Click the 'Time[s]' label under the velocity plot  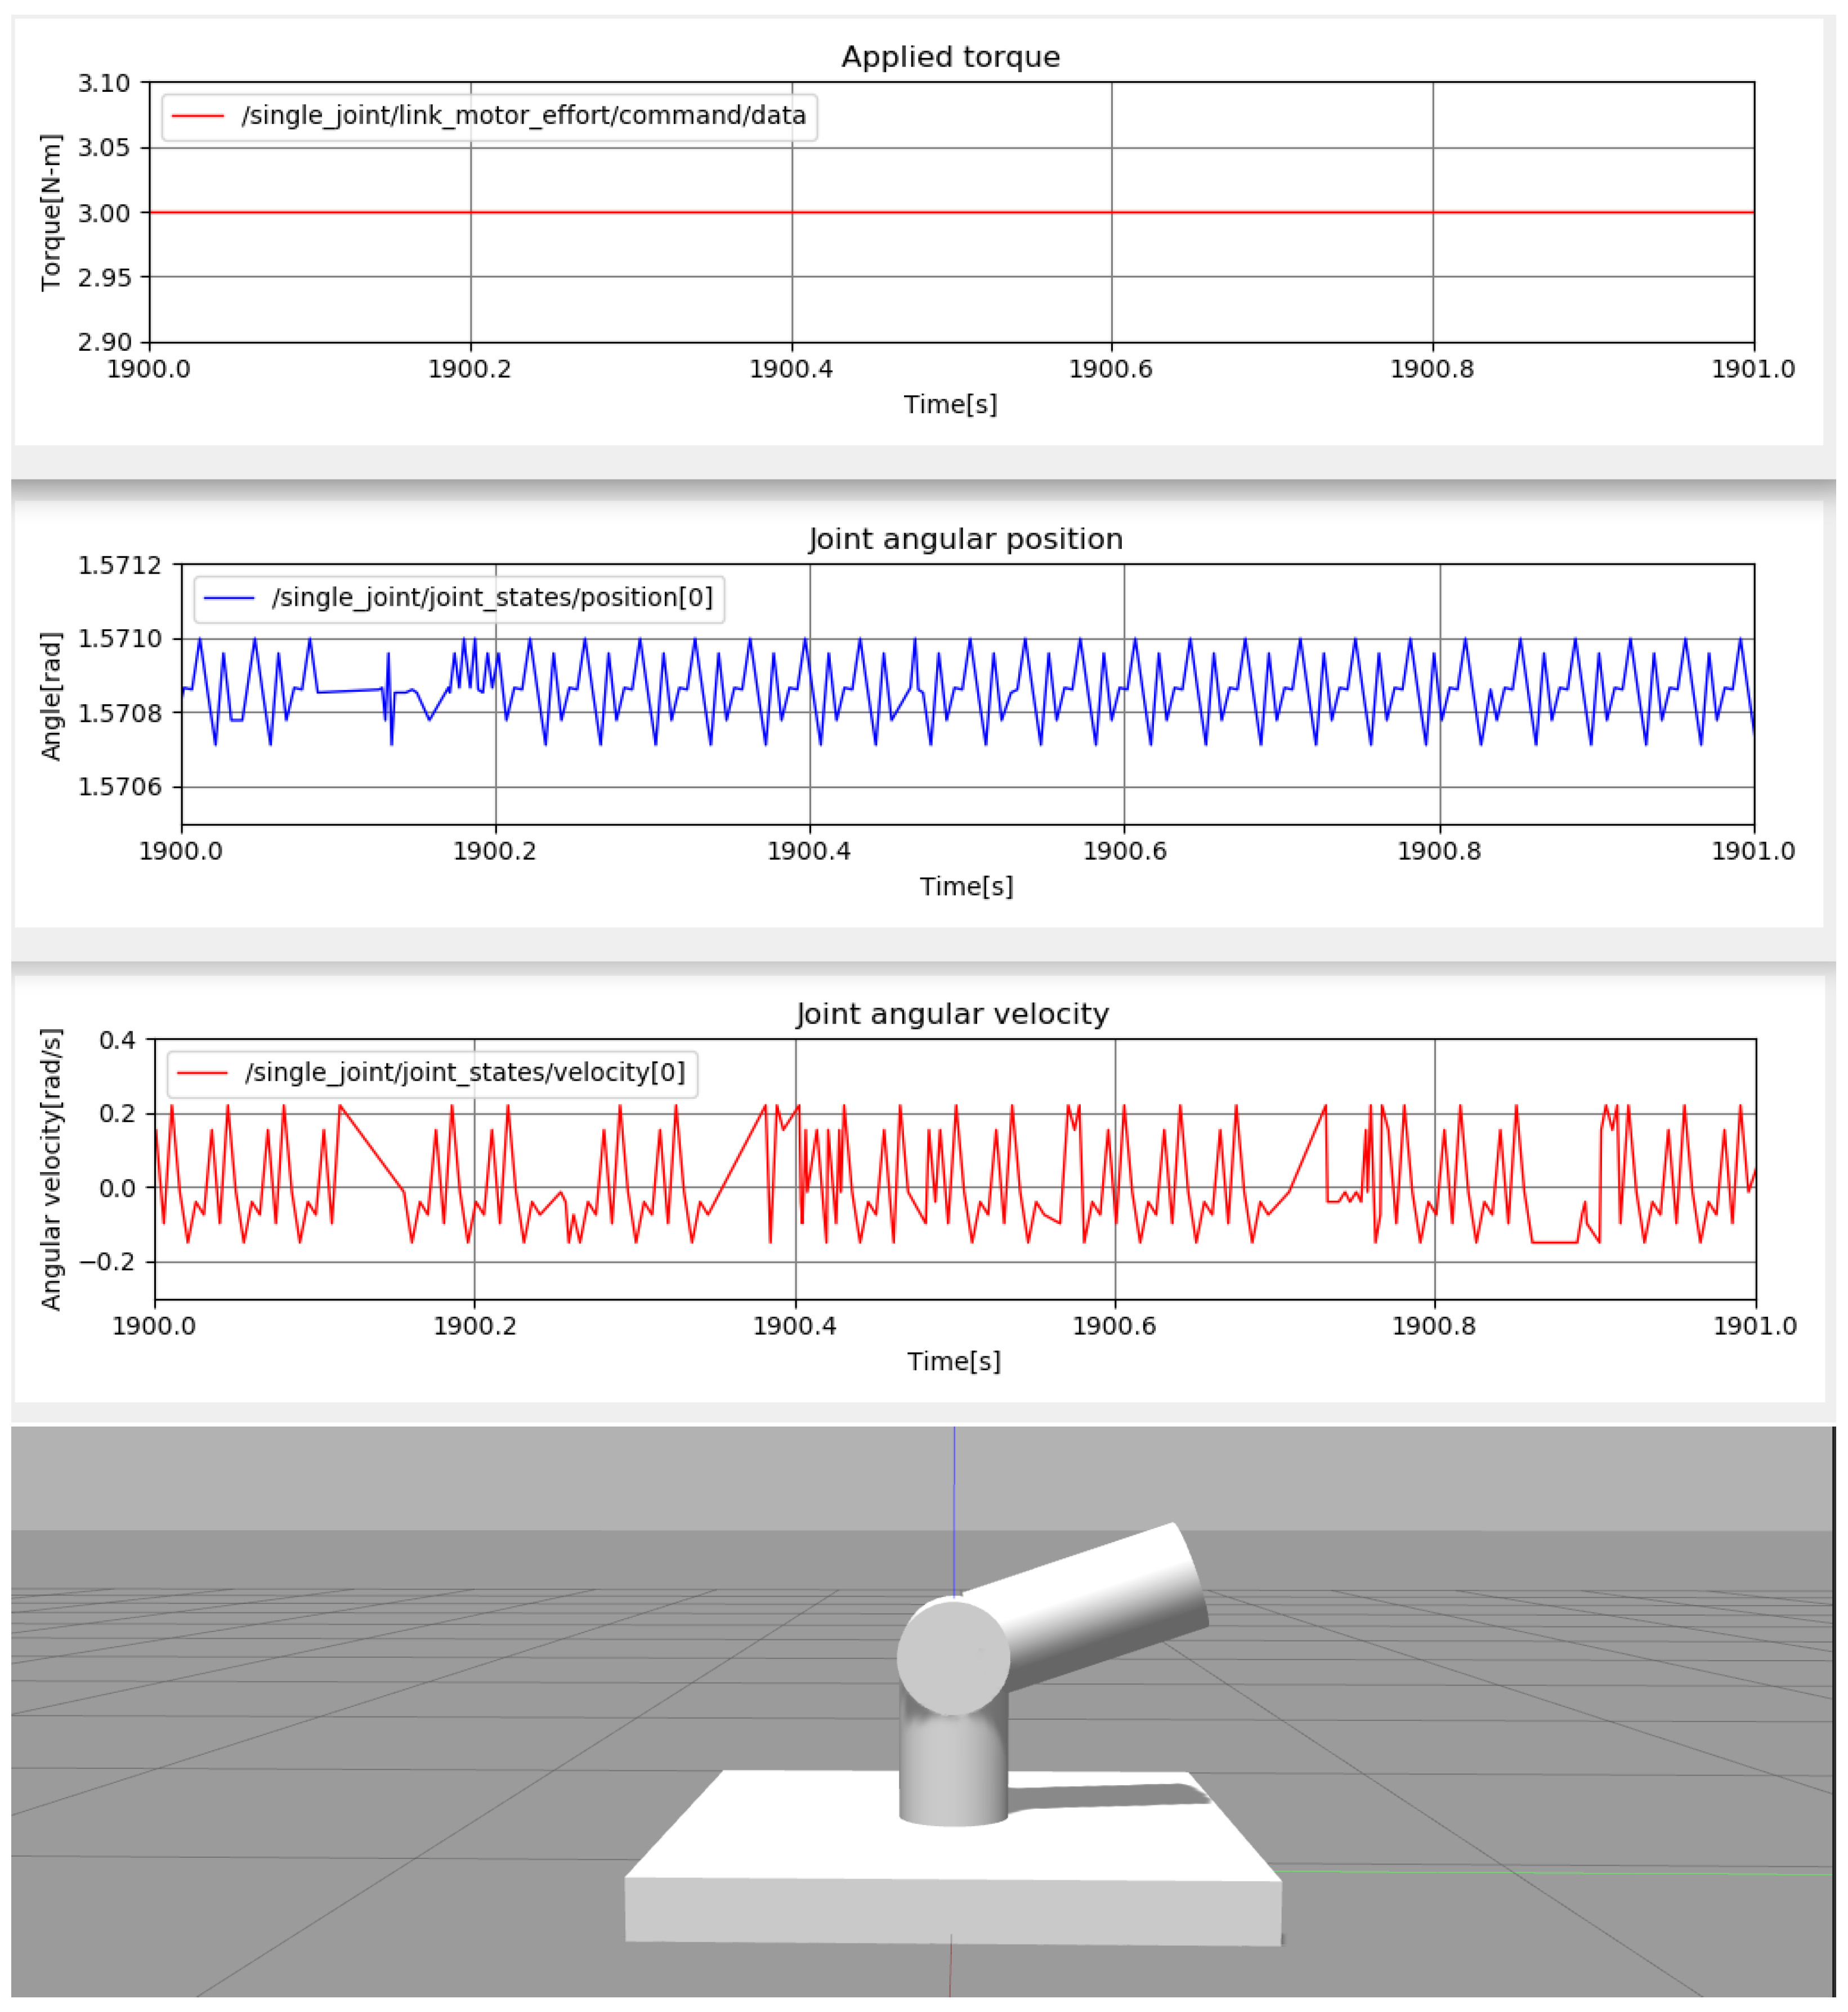click(x=953, y=1361)
